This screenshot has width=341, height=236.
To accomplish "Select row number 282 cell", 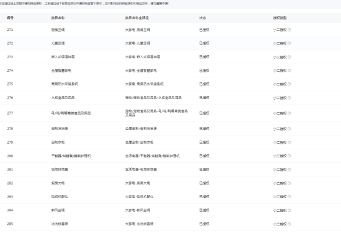I will point(10,183).
